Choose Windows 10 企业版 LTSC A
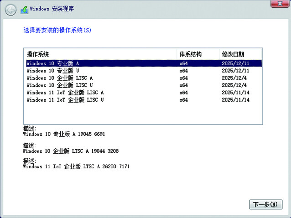The width and height of the screenshot is (291, 218). (x=60, y=78)
